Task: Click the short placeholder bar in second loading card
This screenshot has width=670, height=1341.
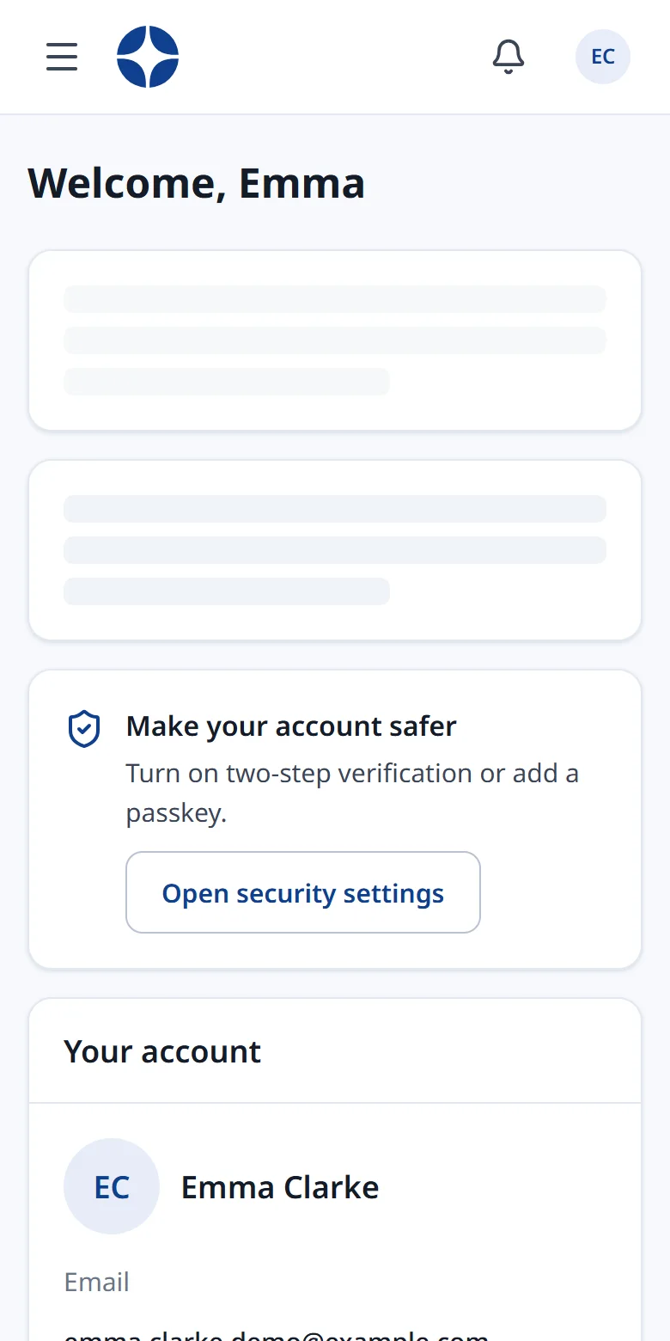Action: [x=227, y=591]
